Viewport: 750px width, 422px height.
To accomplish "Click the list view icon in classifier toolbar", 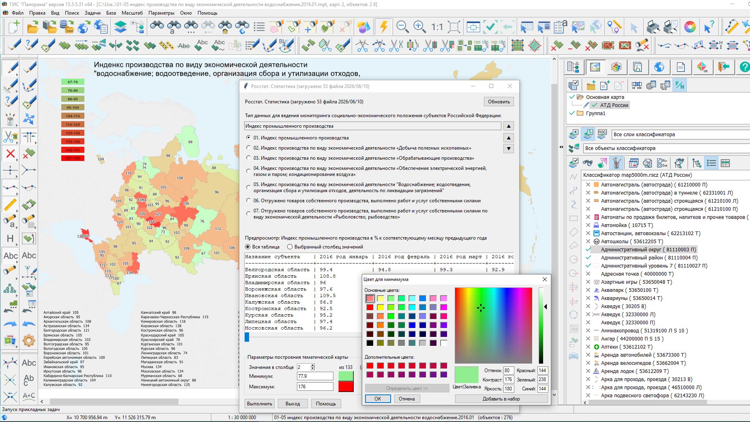I will (x=711, y=163).
